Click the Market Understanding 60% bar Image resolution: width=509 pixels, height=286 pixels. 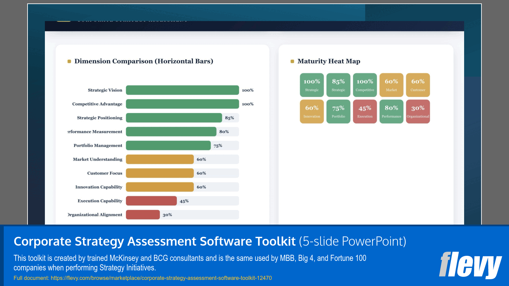pyautogui.click(x=160, y=159)
